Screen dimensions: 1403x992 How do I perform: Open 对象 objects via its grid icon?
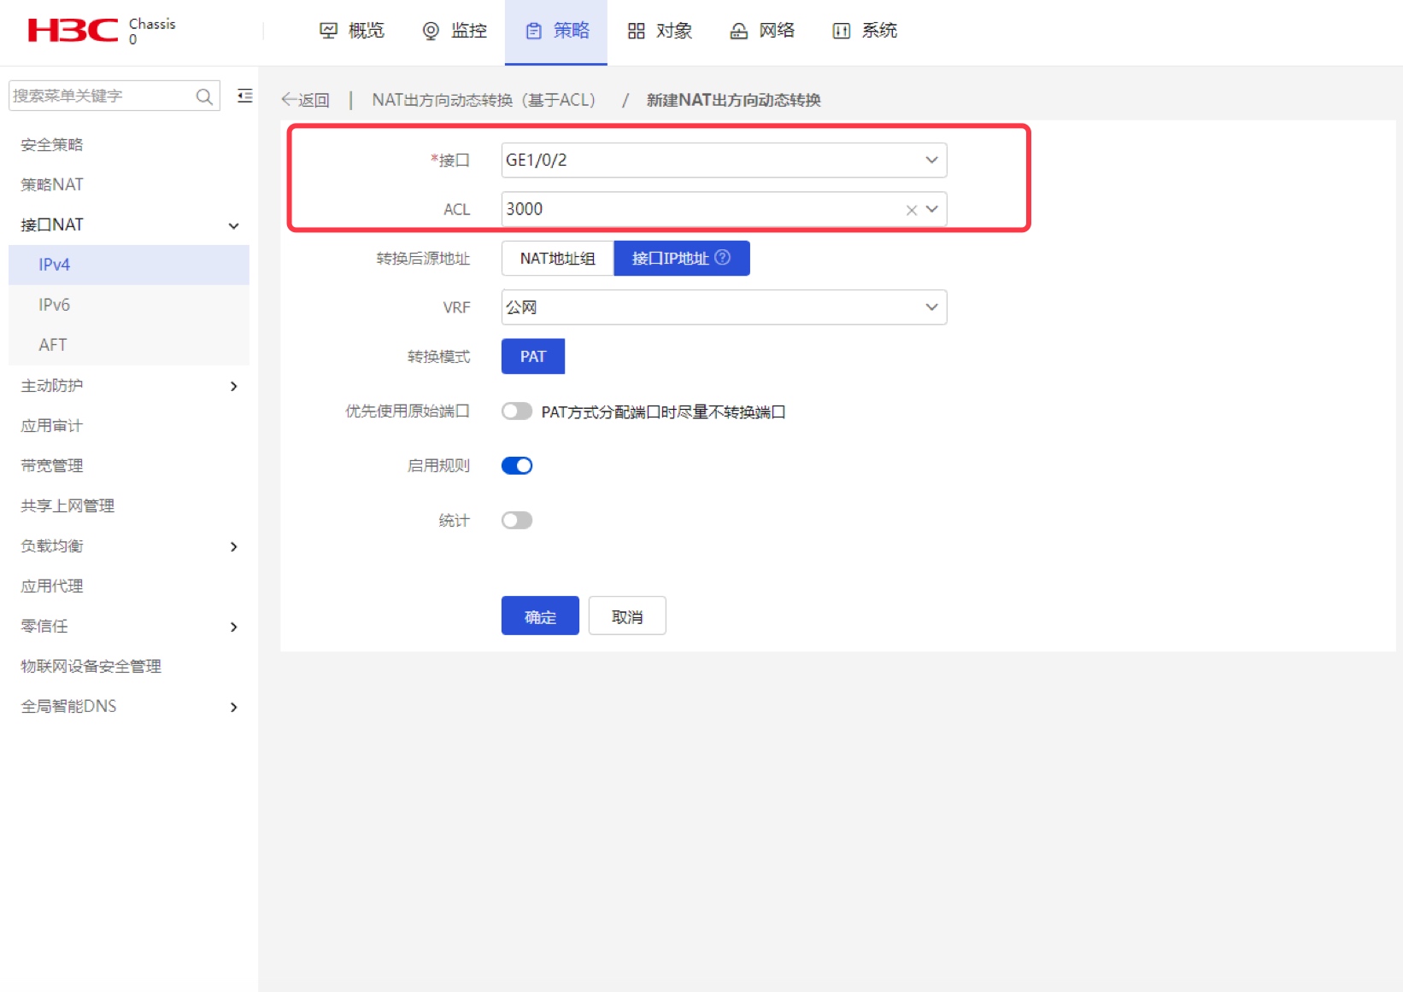point(636,32)
